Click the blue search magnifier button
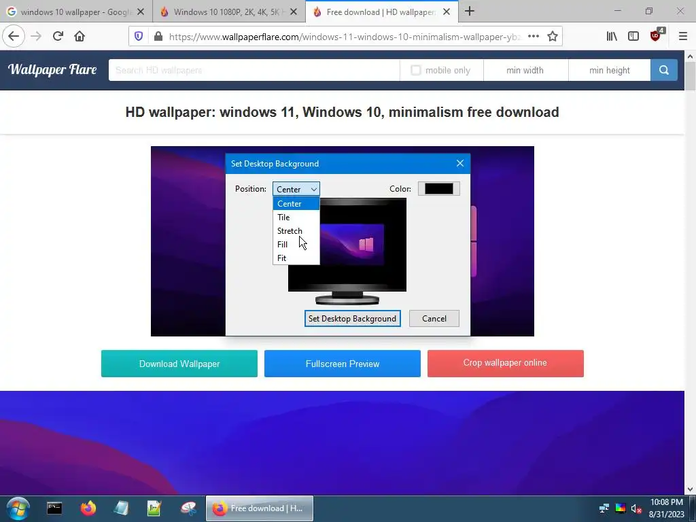Viewport: 696px width, 522px height. click(x=663, y=70)
